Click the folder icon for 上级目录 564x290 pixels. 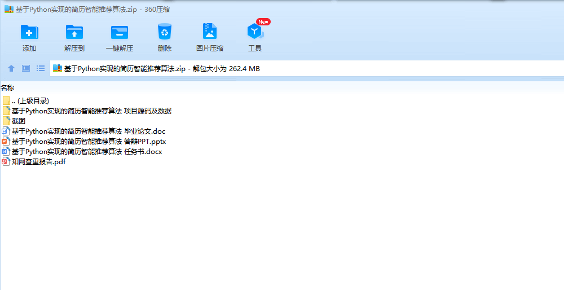point(6,101)
